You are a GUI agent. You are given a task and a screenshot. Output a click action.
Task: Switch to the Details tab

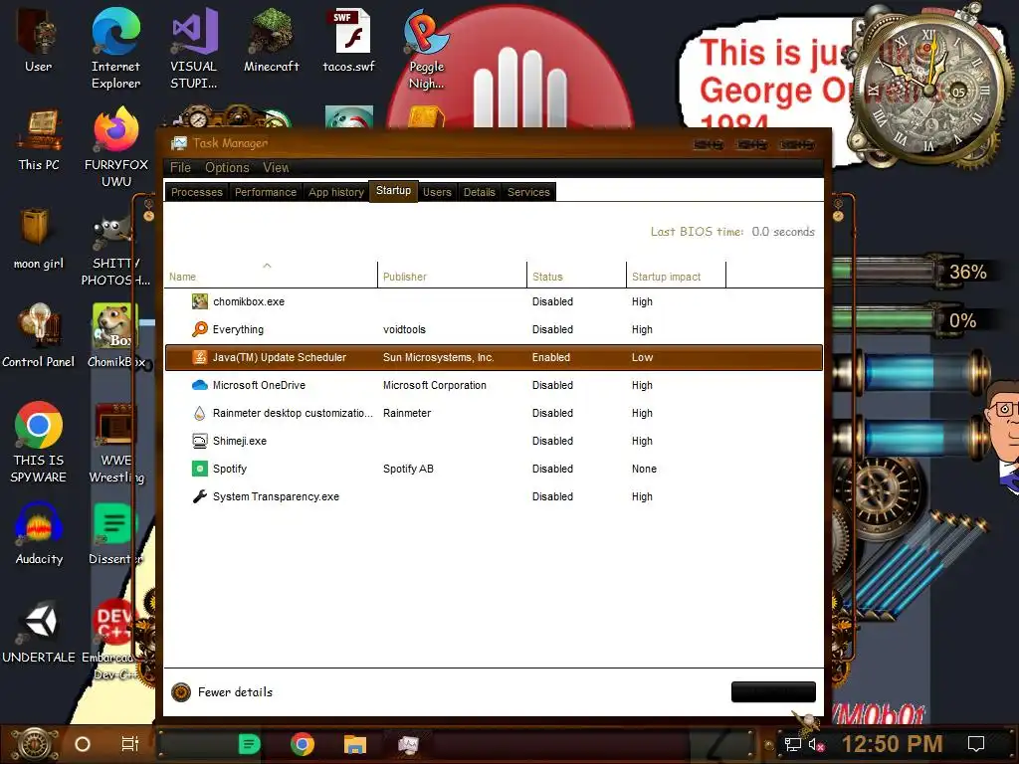click(x=479, y=192)
